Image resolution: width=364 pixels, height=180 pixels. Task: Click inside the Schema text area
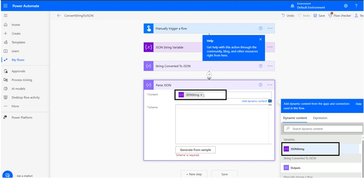coord(223,124)
